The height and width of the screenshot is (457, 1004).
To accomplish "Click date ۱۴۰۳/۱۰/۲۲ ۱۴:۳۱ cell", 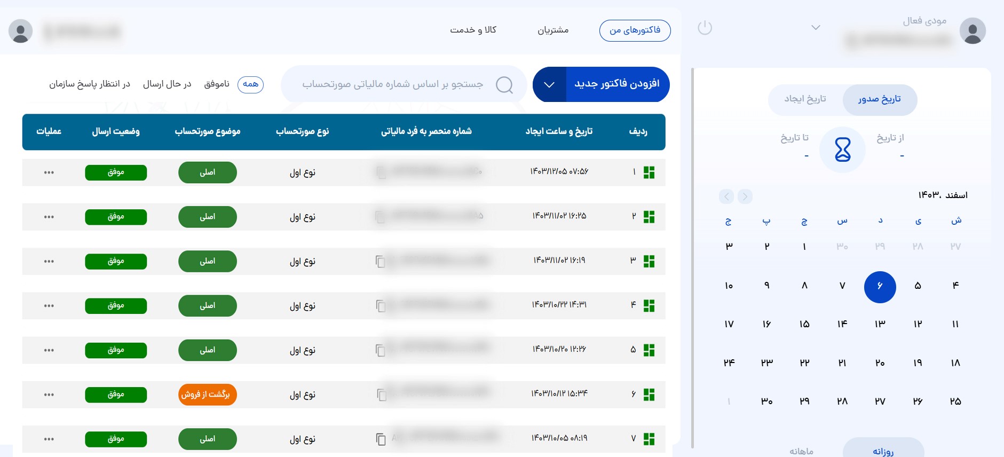I will click(x=559, y=305).
